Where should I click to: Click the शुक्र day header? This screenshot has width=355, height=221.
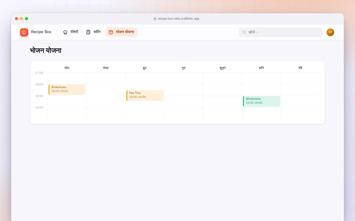coord(222,68)
